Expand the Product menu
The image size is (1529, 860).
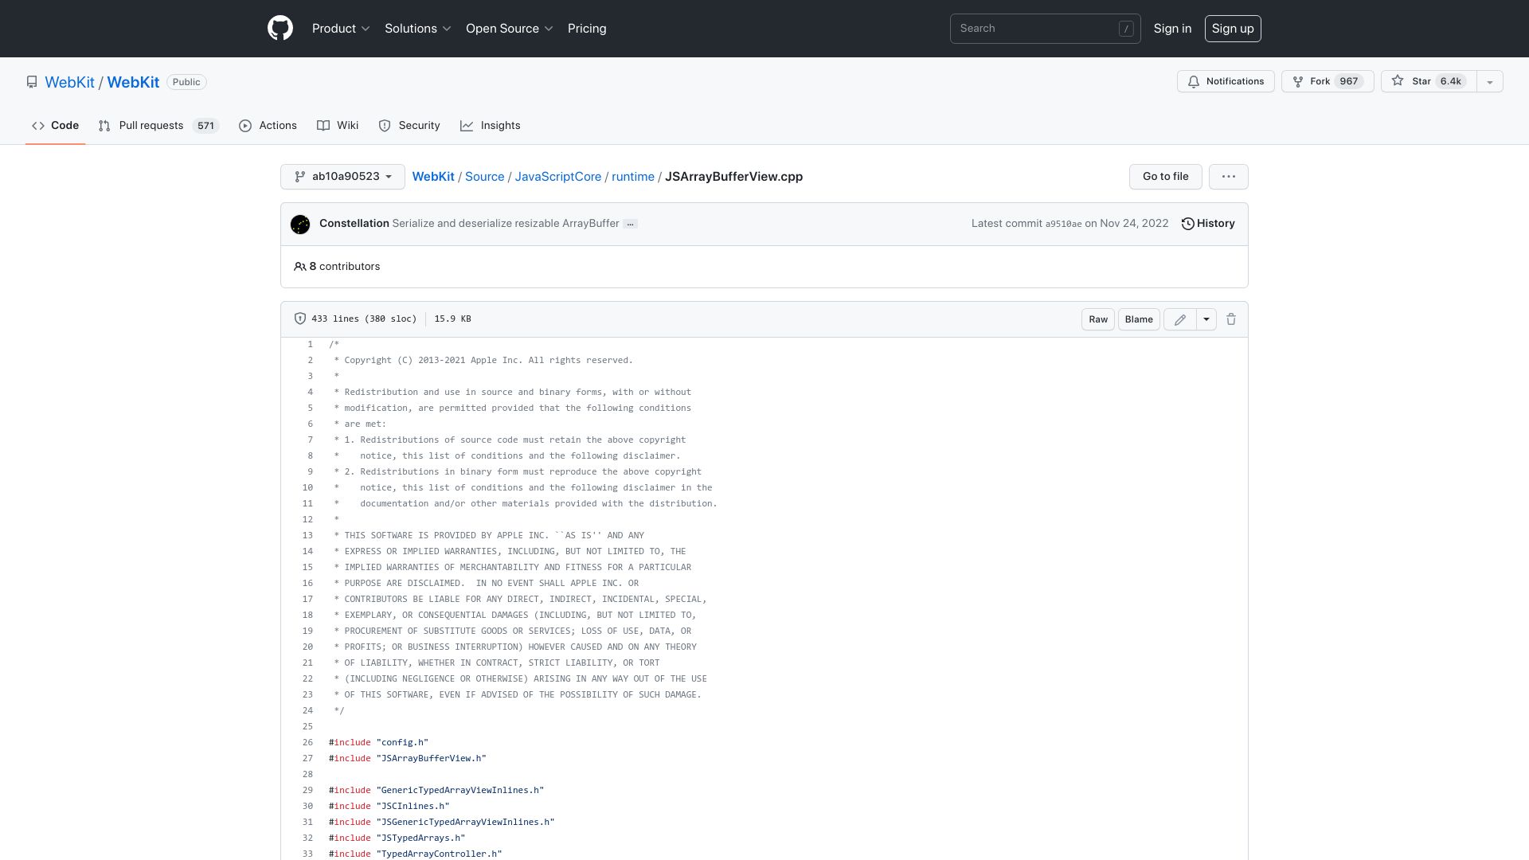tap(341, 29)
